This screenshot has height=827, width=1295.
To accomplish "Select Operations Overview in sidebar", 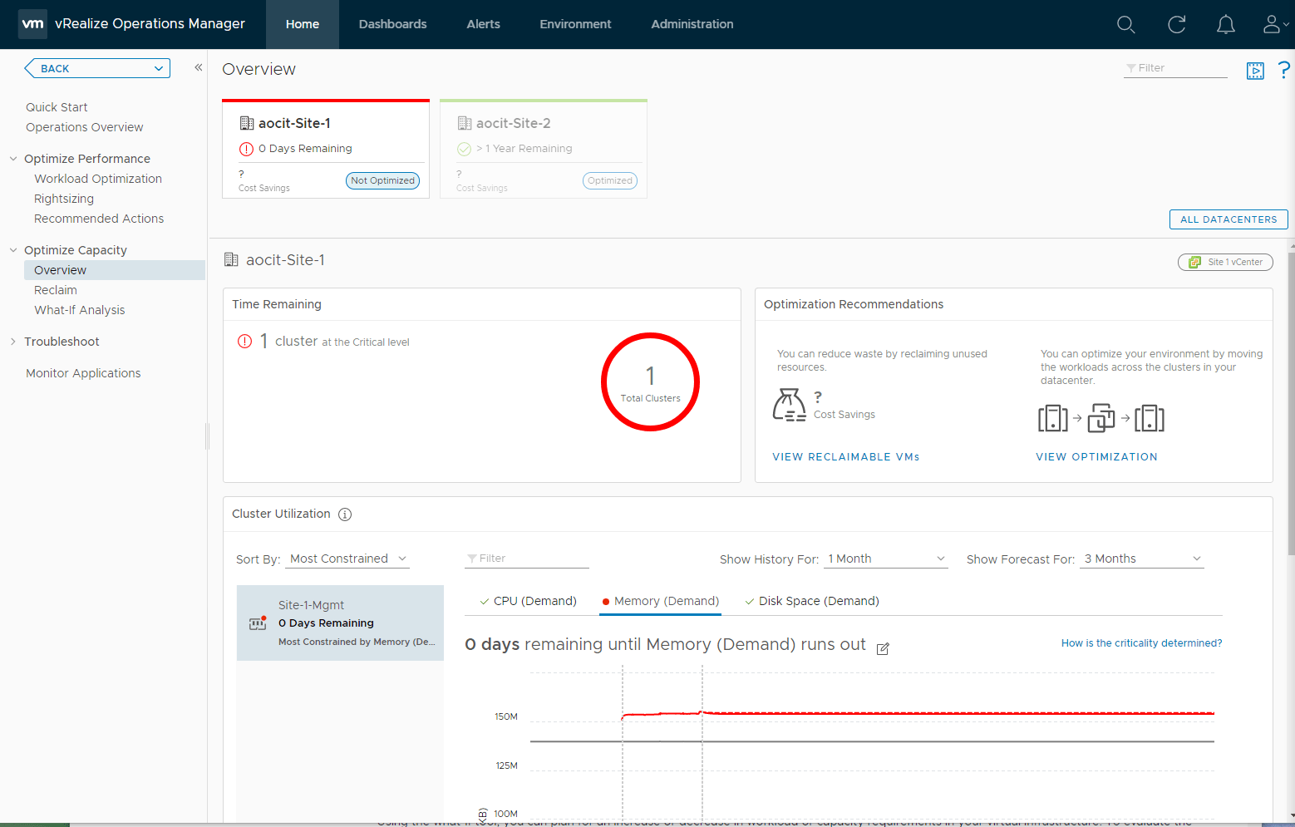I will pos(85,127).
